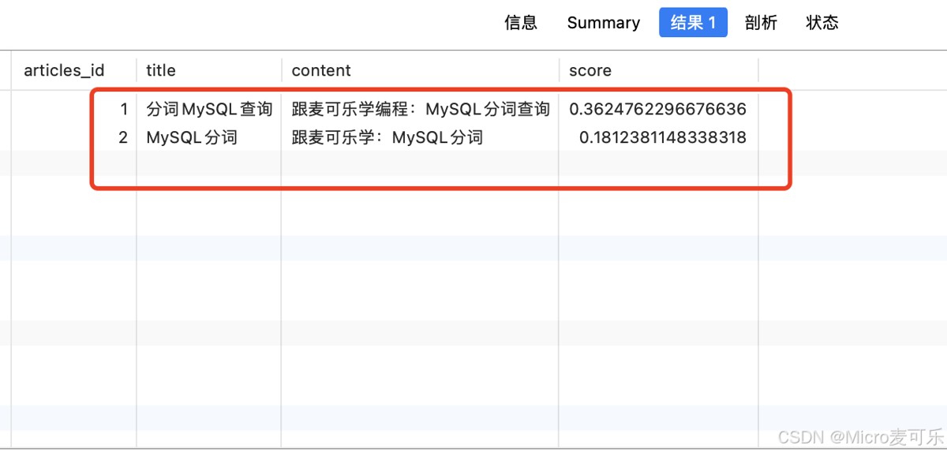This screenshot has width=947, height=453.
Task: Open the 状态 tab
Action: point(822,23)
